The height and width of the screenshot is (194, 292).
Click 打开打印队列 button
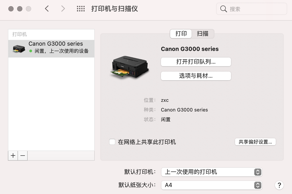(x=196, y=62)
